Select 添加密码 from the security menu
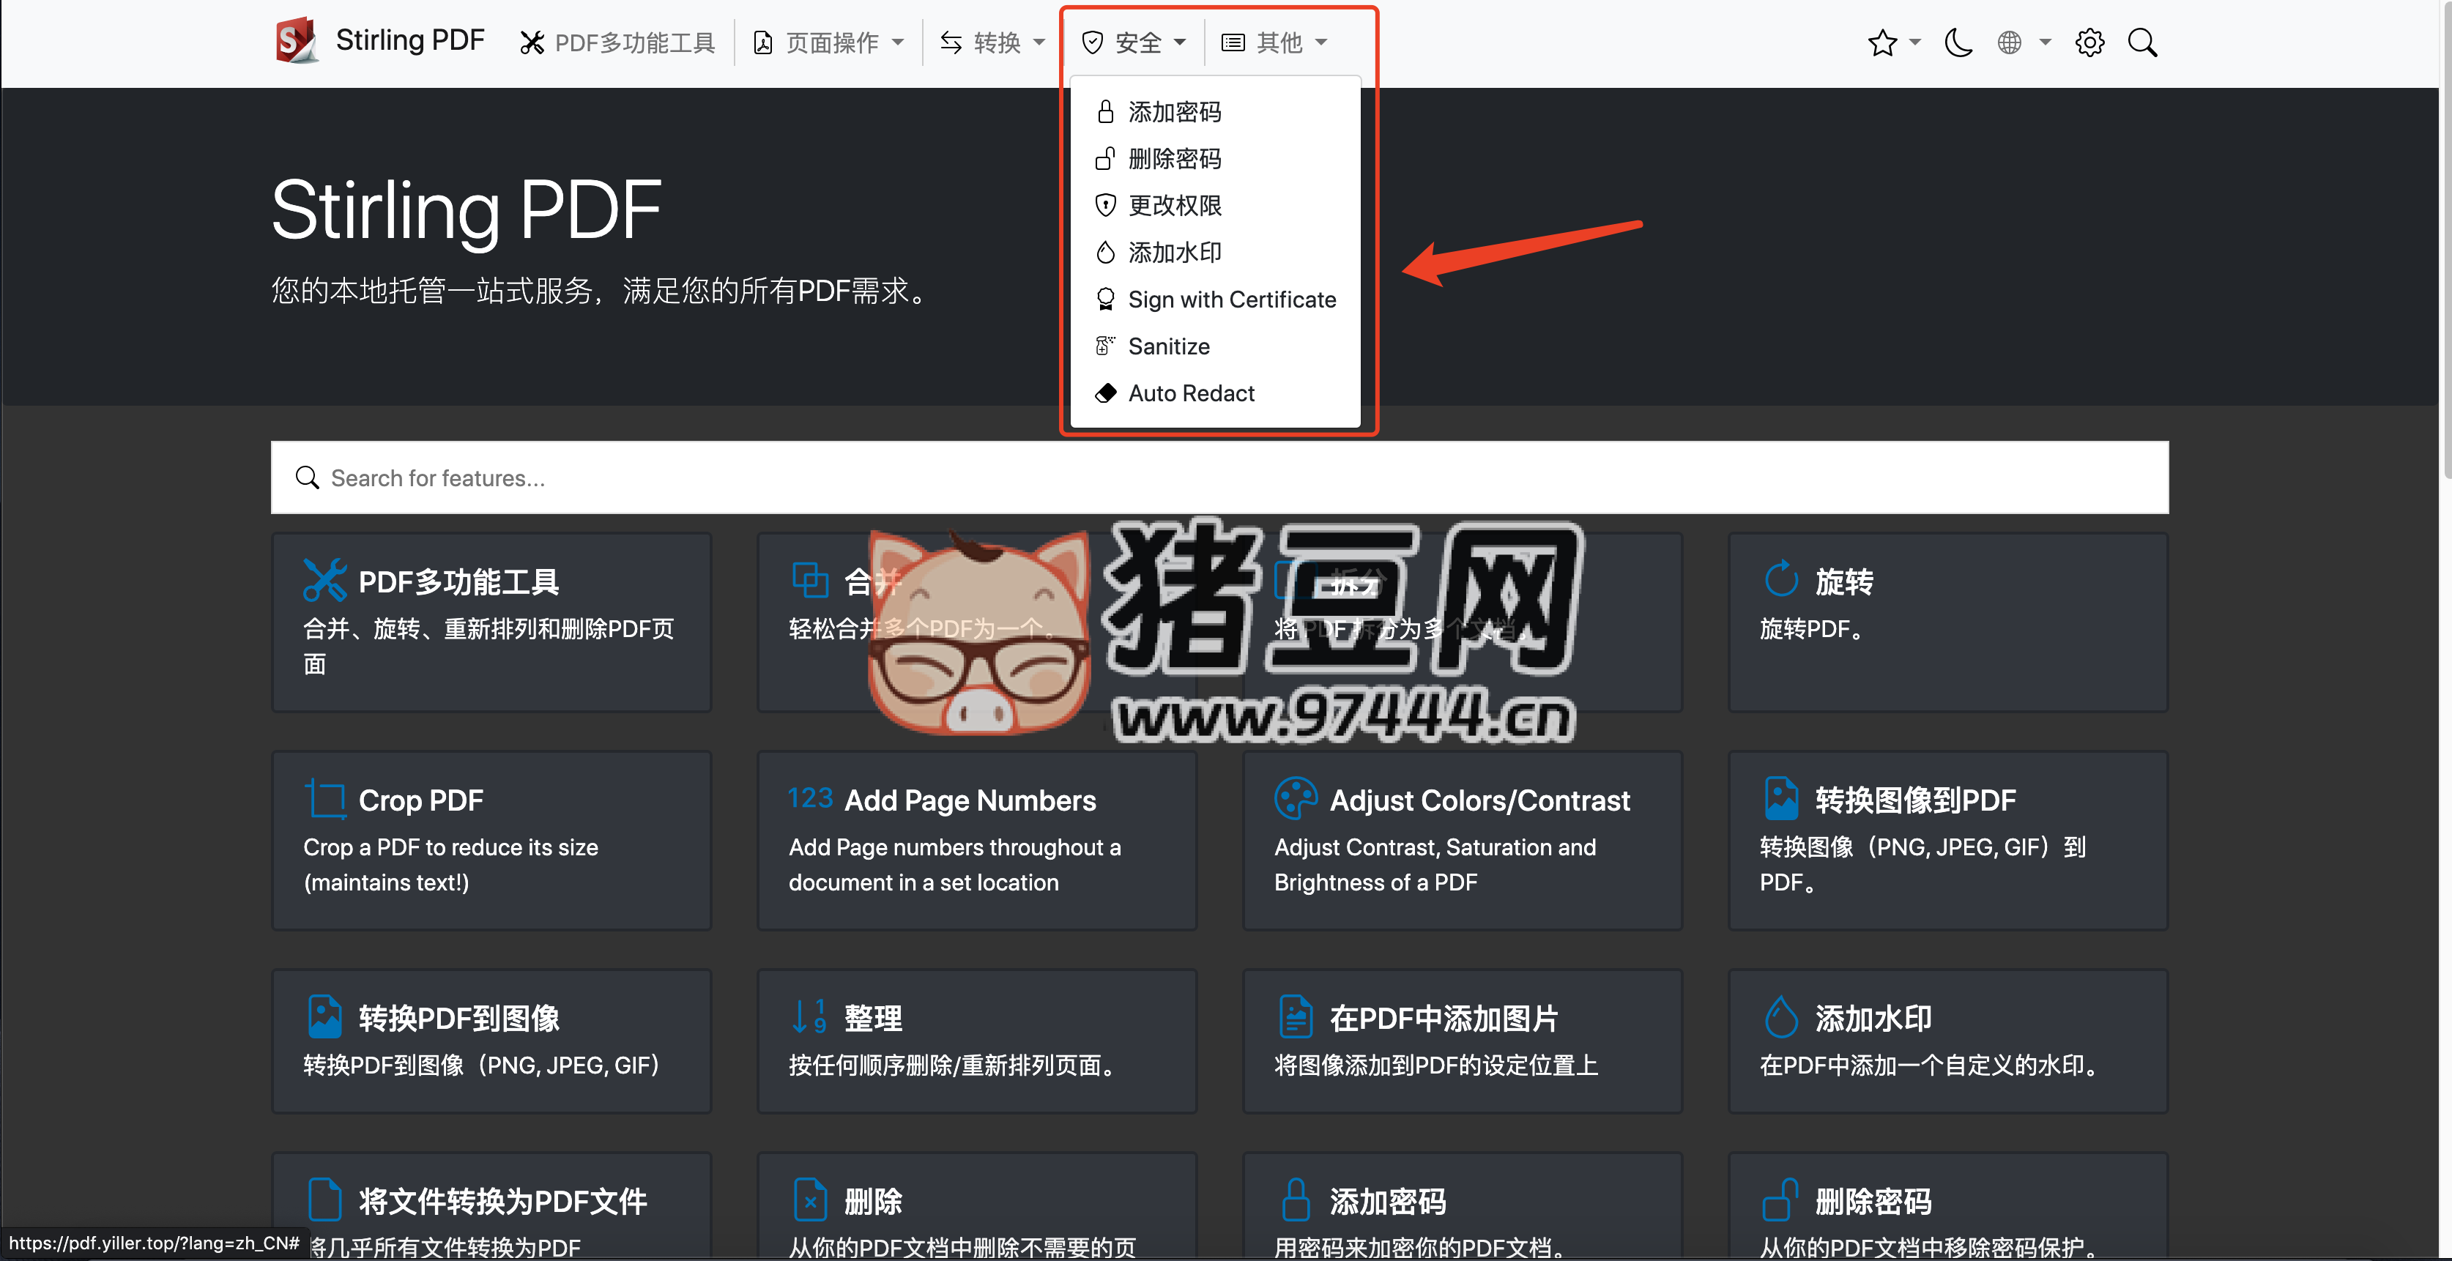 (1174, 112)
